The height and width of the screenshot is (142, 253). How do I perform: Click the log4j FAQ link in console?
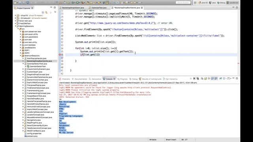tap(105, 92)
